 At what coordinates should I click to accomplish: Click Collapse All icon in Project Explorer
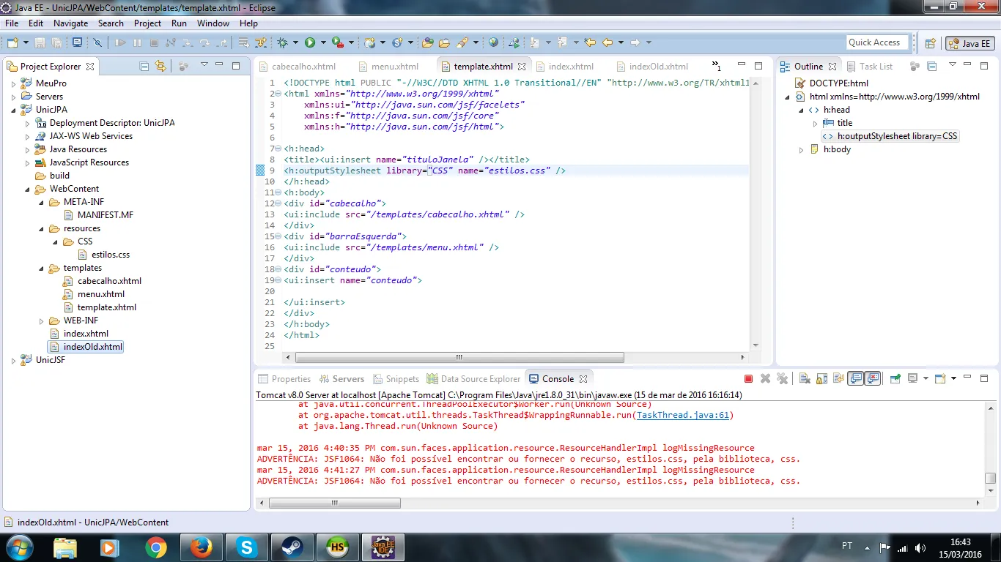tap(144, 67)
